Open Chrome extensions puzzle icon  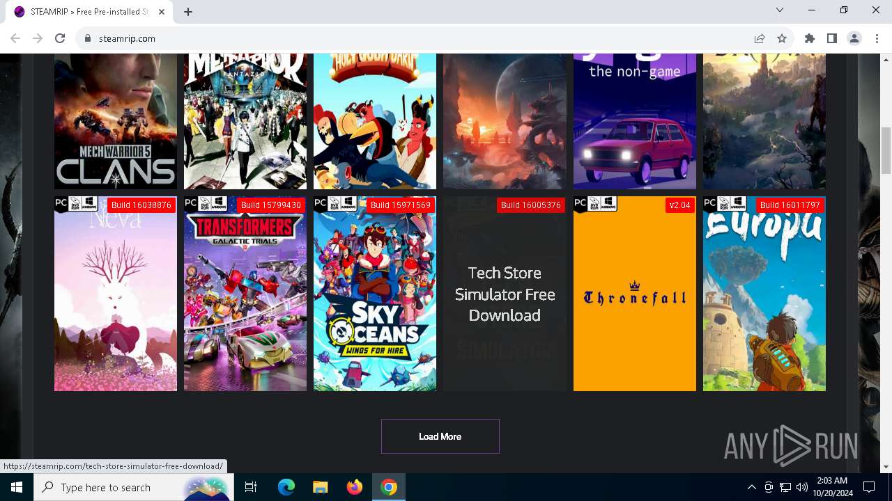tap(810, 38)
